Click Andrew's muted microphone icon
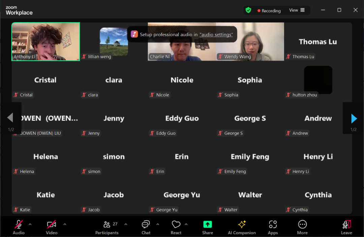364x237 pixels. (x=288, y=133)
